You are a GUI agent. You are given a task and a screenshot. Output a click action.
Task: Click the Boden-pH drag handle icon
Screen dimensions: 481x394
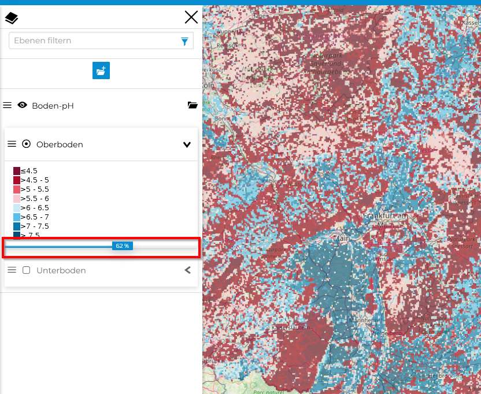[8, 105]
